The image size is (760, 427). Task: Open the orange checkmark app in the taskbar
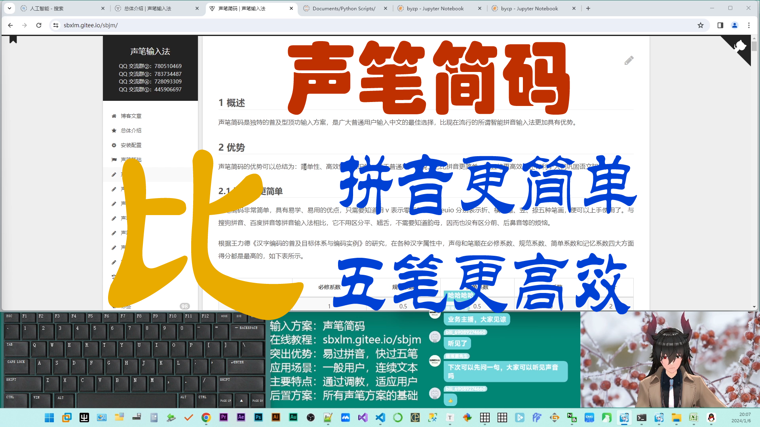click(189, 417)
